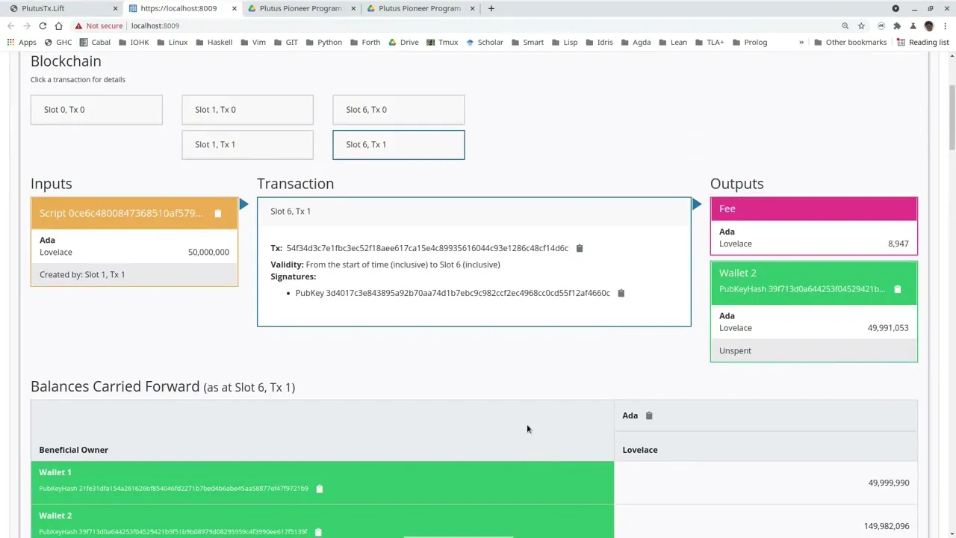Copy the transaction ID to clipboard
Image resolution: width=956 pixels, height=538 pixels.
pyautogui.click(x=579, y=248)
